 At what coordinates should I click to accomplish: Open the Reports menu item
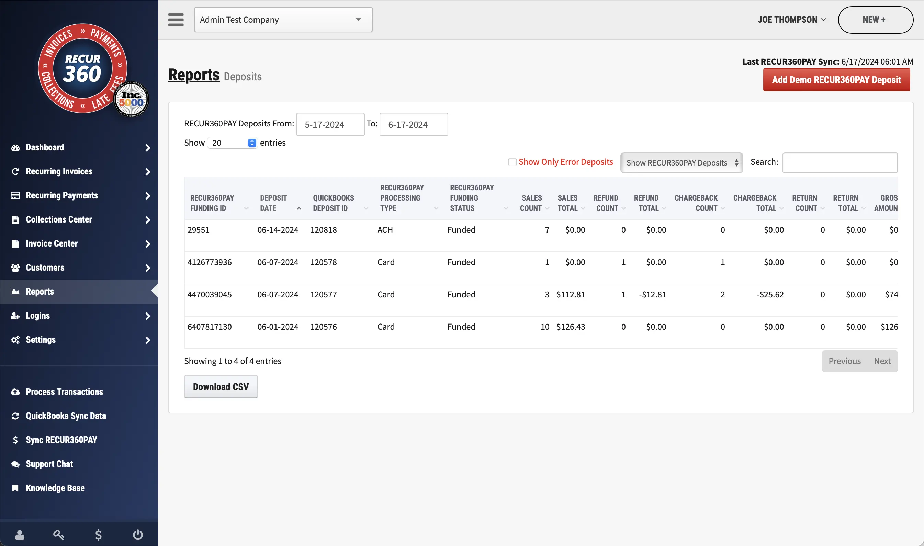79,292
